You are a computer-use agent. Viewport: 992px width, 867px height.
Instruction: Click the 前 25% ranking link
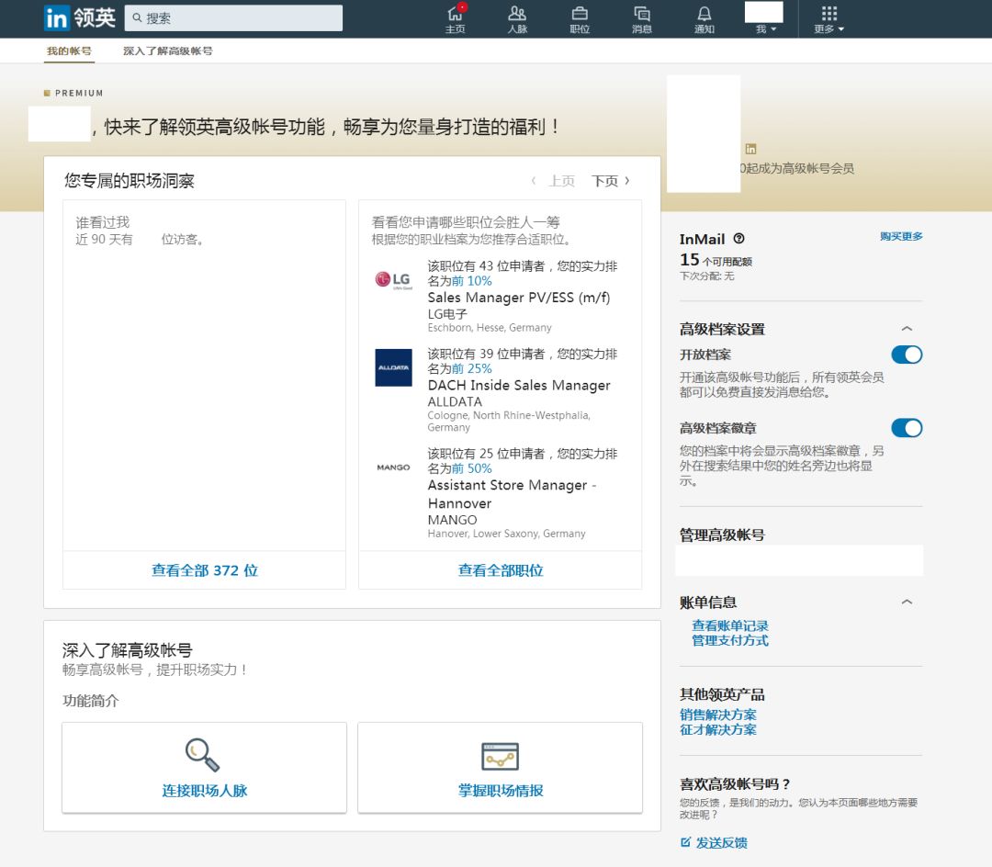[472, 368]
